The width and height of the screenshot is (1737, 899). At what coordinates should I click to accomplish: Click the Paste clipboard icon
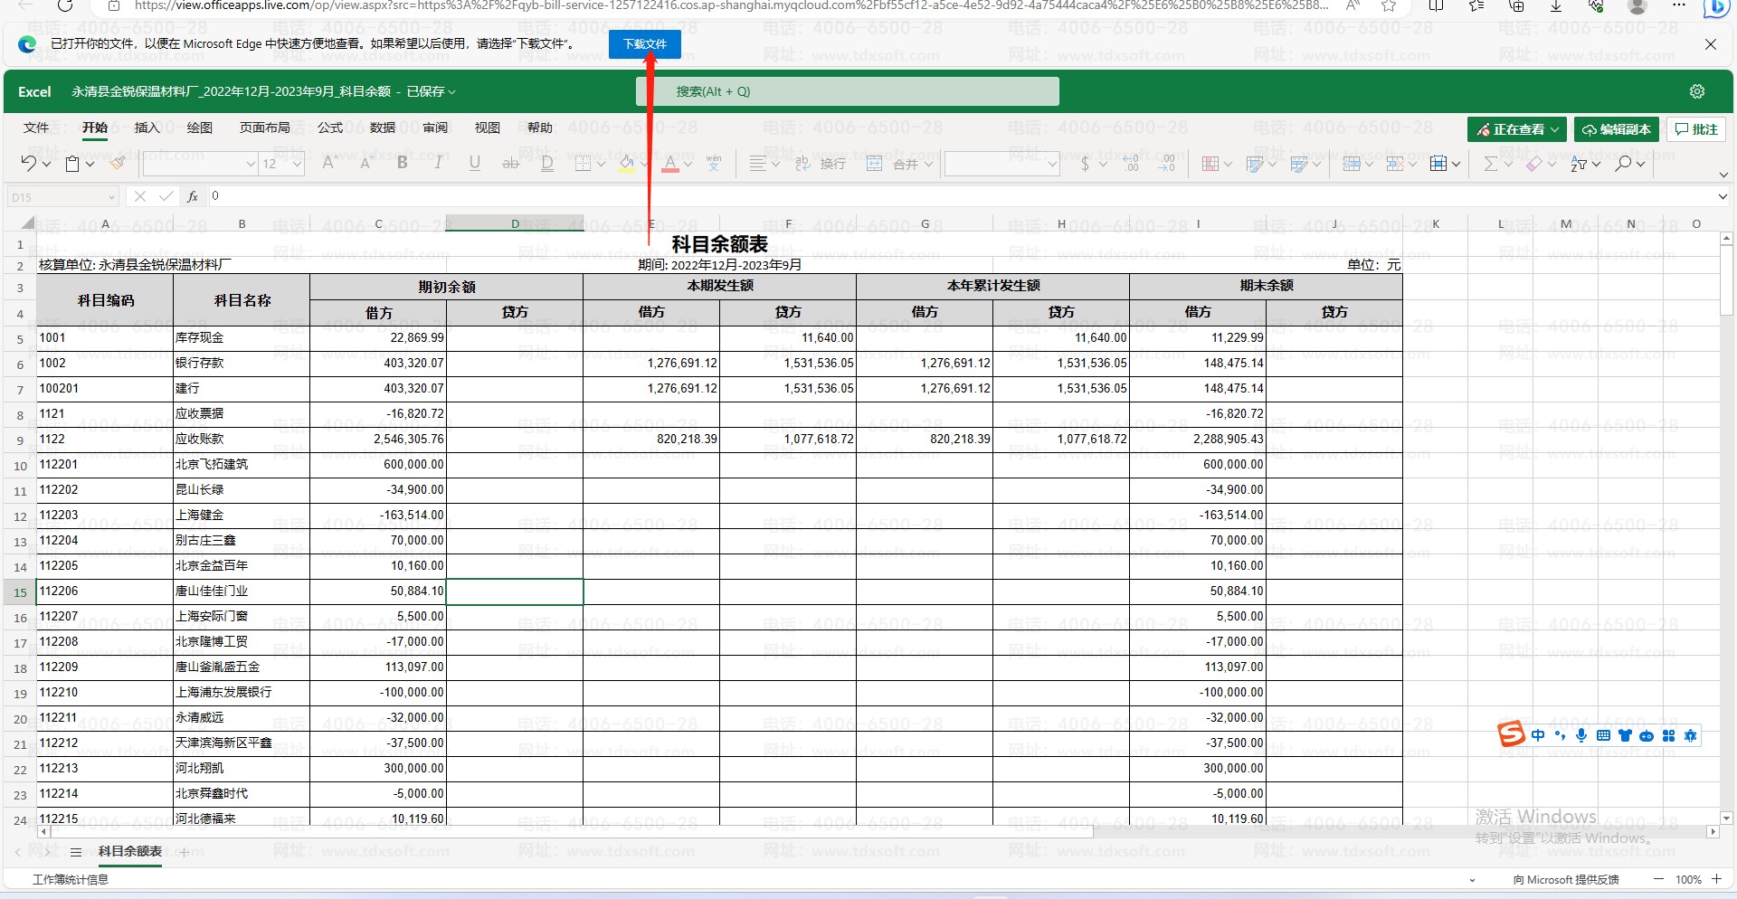click(72, 164)
